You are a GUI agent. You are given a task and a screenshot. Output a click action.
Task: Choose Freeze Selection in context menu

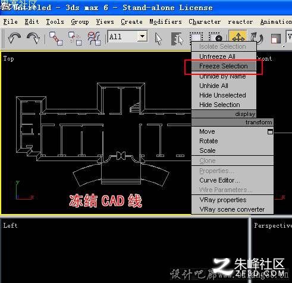point(224,66)
